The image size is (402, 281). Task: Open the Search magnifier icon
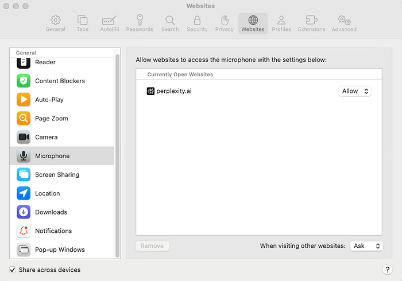(170, 20)
